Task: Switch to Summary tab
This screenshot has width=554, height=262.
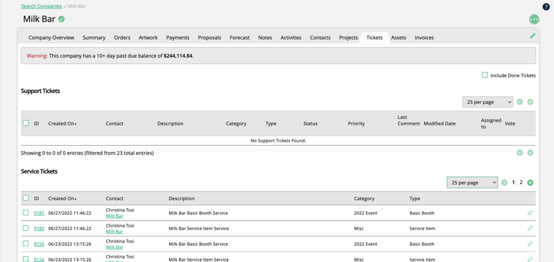Action: pos(94,38)
